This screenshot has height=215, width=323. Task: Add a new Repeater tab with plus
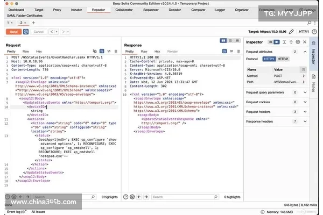coord(33,23)
